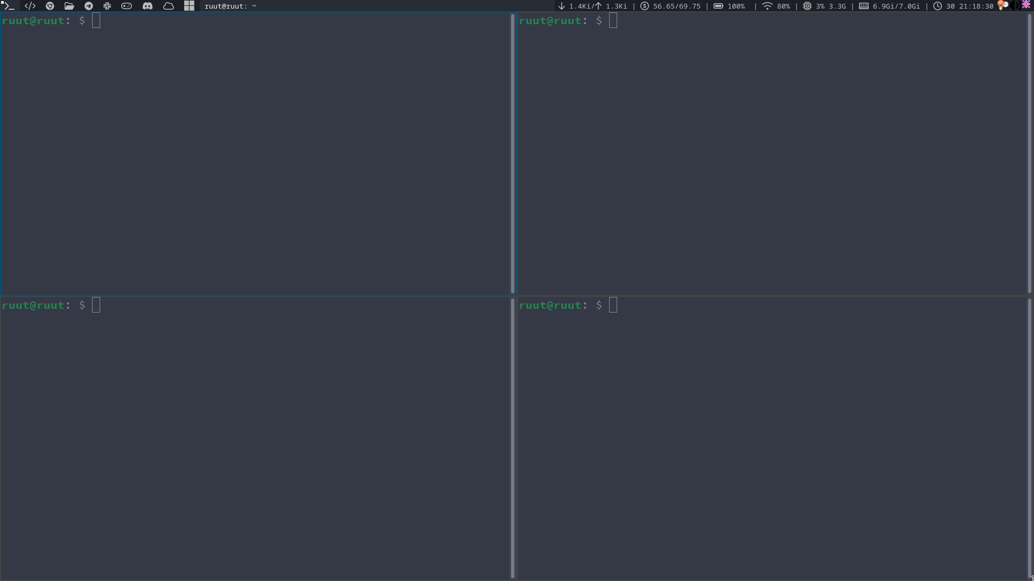Switch to the Chrome browser workspace
Image resolution: width=1034 pixels, height=581 pixels.
point(50,6)
